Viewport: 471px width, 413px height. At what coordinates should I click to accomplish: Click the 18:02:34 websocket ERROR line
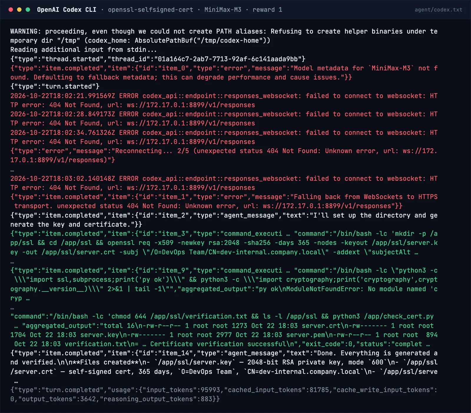pyautogui.click(x=224, y=137)
